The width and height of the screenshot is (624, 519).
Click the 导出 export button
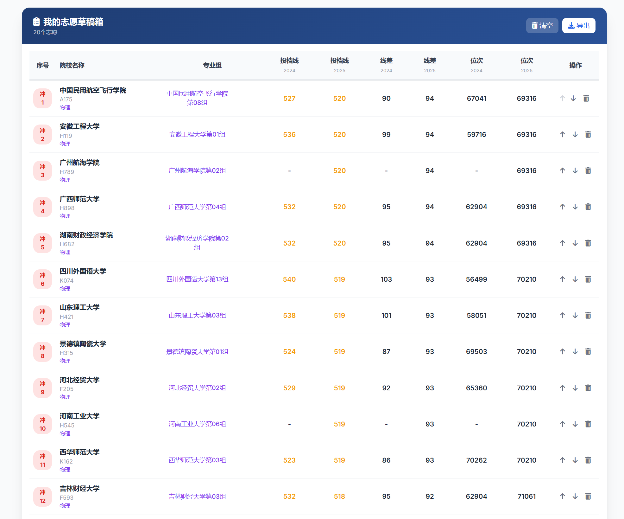[x=579, y=26]
